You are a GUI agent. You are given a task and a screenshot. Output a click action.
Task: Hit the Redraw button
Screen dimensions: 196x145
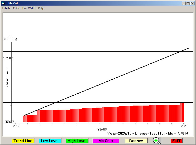click(x=136, y=141)
